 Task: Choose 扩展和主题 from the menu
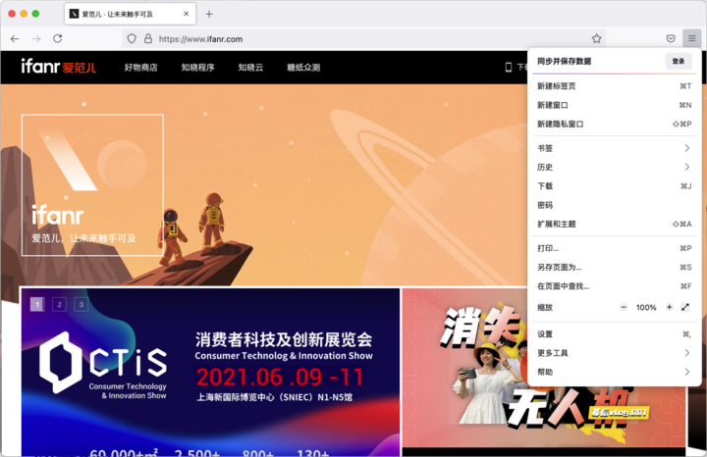pos(557,224)
